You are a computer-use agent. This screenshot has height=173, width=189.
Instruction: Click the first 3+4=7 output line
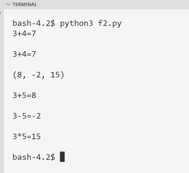[24, 34]
